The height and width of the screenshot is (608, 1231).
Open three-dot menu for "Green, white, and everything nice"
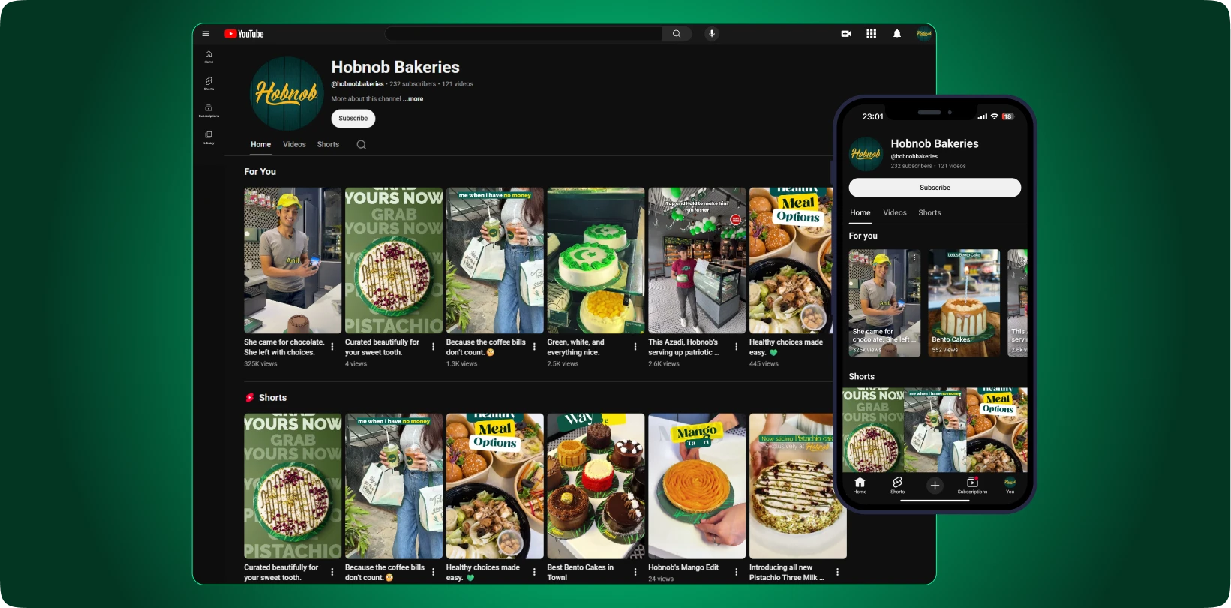[x=635, y=347]
